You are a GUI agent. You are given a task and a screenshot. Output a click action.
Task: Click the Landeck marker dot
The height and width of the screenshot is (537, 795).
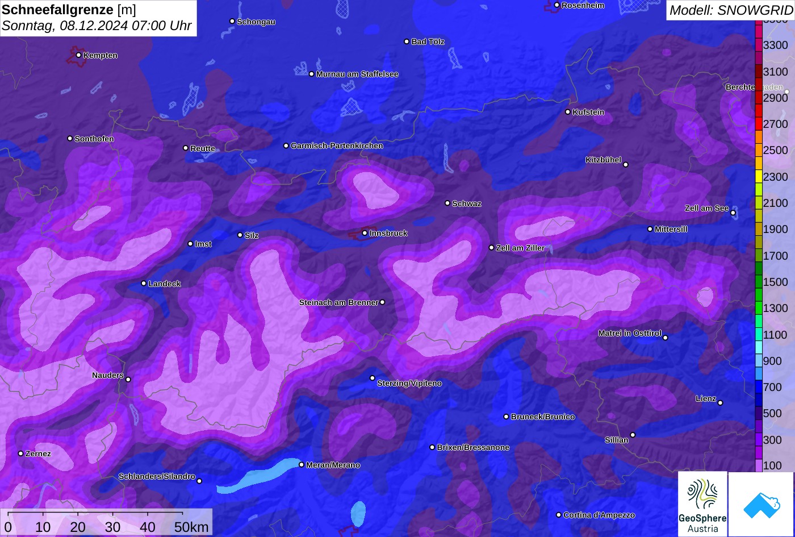[x=144, y=283]
